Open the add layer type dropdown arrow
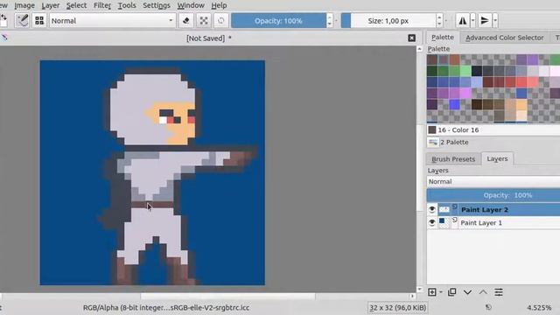The height and width of the screenshot is (315, 560). 441,292
